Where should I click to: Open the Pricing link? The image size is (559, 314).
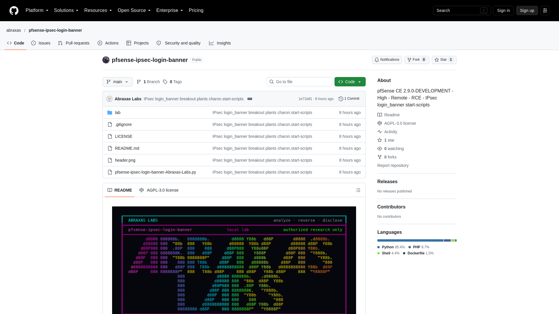[x=196, y=10]
